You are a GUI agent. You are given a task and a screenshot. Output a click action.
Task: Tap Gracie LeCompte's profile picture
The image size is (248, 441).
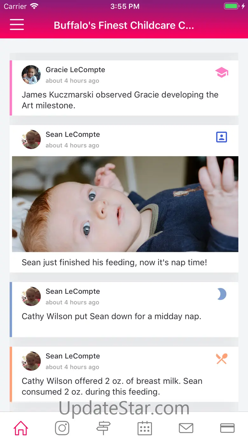click(31, 75)
